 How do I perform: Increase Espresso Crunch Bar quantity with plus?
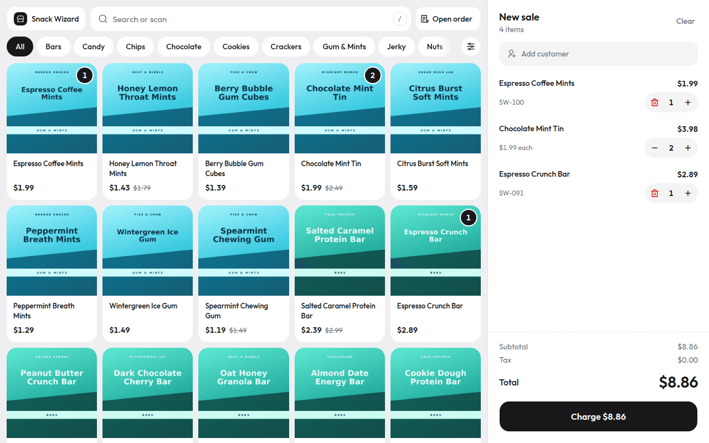(688, 193)
